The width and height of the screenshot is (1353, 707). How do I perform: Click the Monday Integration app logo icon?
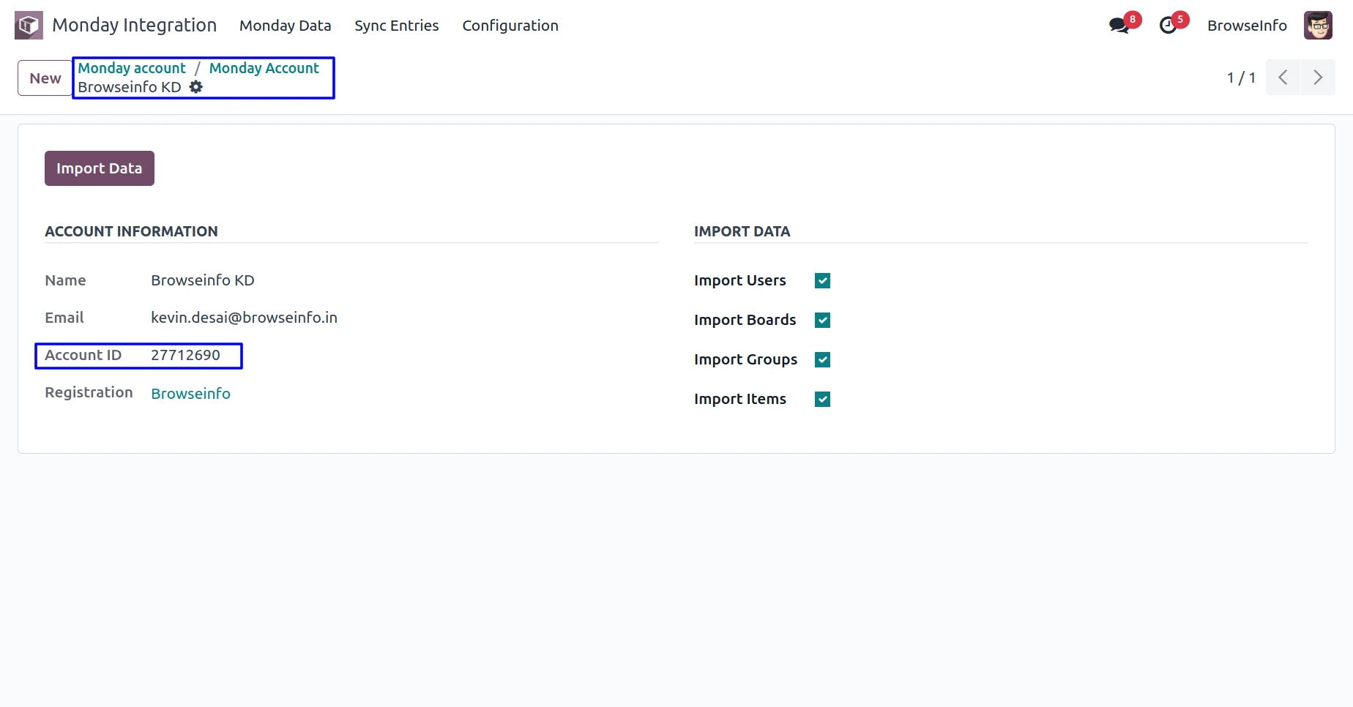coord(29,26)
